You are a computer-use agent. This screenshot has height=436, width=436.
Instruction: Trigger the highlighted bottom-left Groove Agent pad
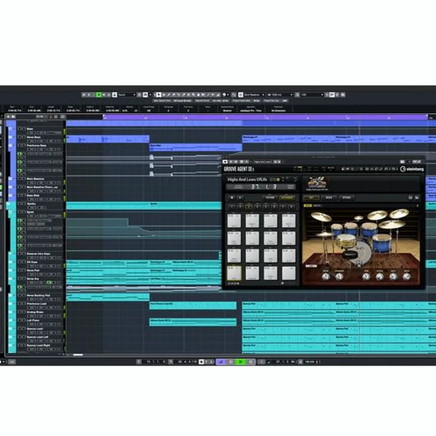[234, 273]
